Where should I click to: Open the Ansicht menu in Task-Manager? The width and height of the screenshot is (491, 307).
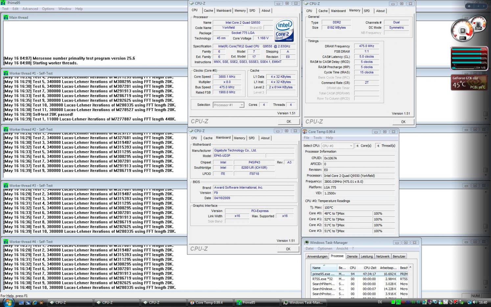click(x=342, y=248)
